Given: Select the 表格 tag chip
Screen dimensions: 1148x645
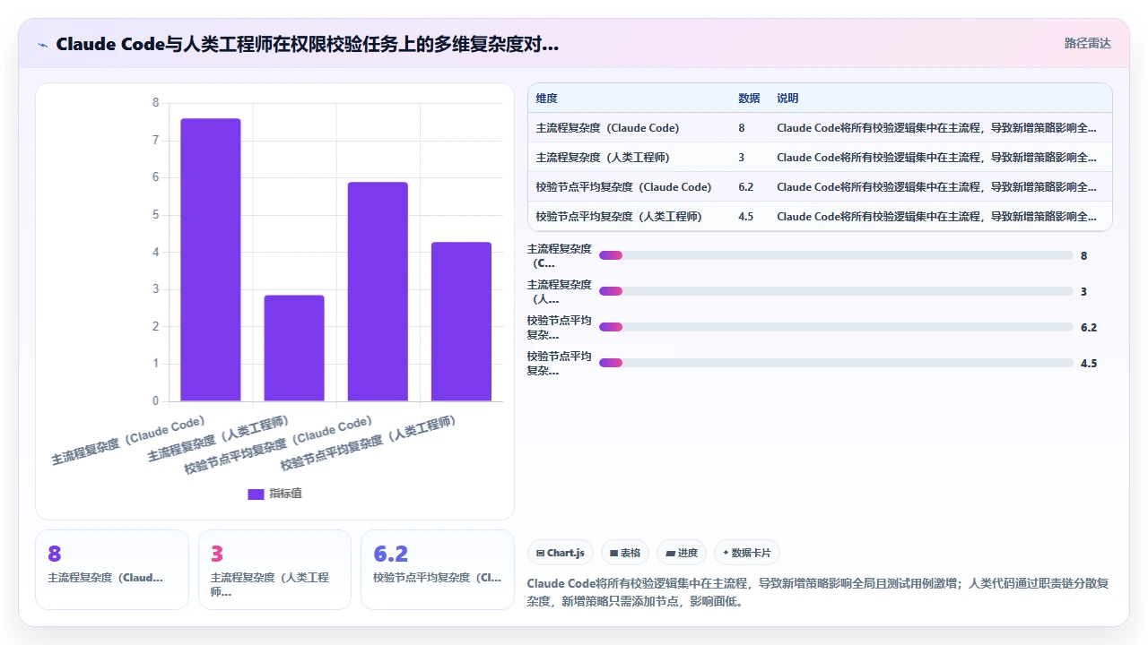Looking at the screenshot, I should click(625, 553).
